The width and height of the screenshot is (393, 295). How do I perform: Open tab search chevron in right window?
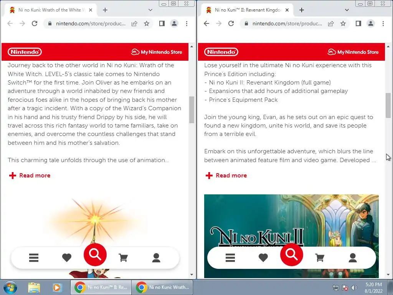(347, 10)
